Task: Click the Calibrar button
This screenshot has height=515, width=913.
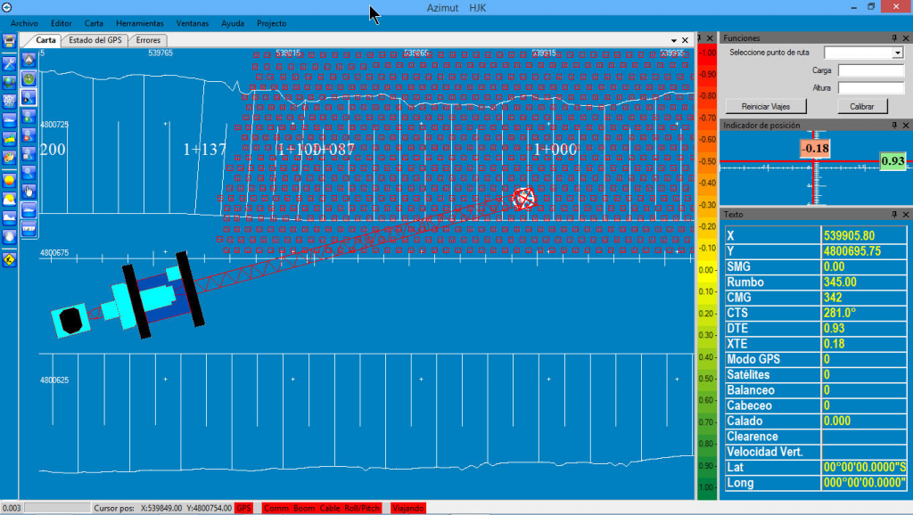Action: 861,106
